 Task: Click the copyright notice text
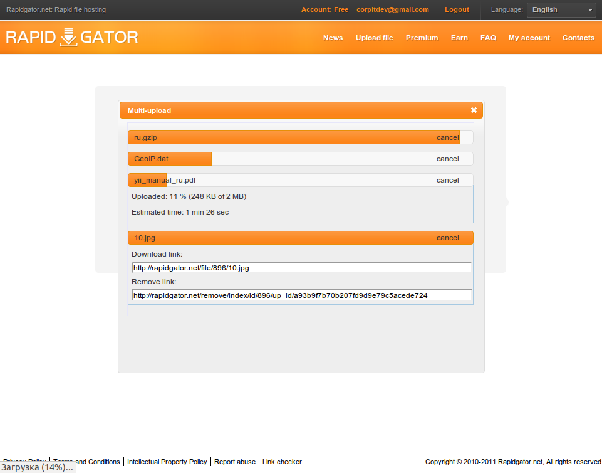coord(513,462)
